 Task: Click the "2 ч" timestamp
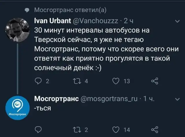128,21
